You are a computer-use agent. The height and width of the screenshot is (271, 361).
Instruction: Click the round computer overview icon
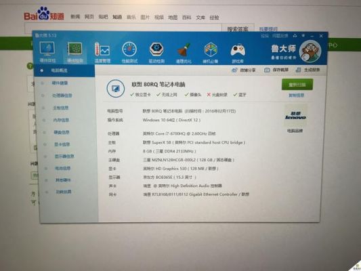[116, 89]
